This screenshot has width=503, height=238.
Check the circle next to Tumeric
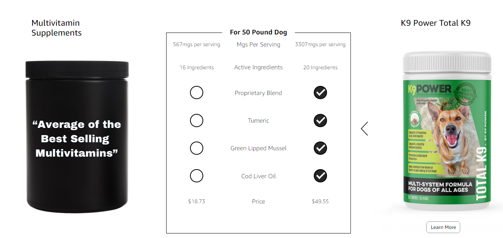(x=196, y=120)
